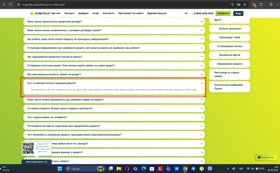Image resolution: width=280 pixels, height=173 pixels.
Task: Open Dropbox from the taskbar
Action: 177,169
